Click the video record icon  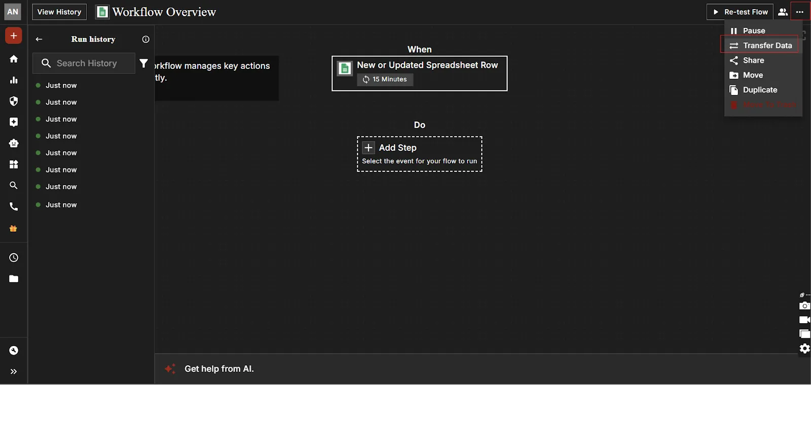[x=804, y=320]
